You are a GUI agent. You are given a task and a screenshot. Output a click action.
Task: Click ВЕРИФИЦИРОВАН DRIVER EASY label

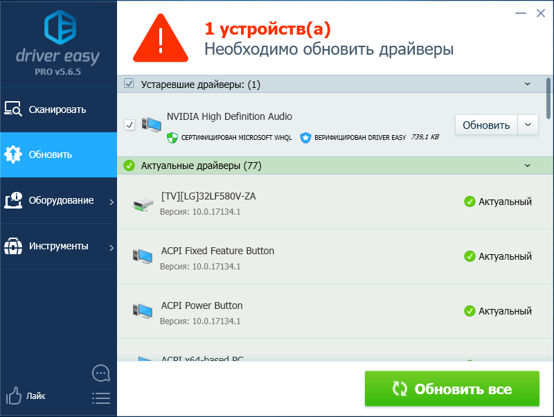pyautogui.click(x=360, y=137)
